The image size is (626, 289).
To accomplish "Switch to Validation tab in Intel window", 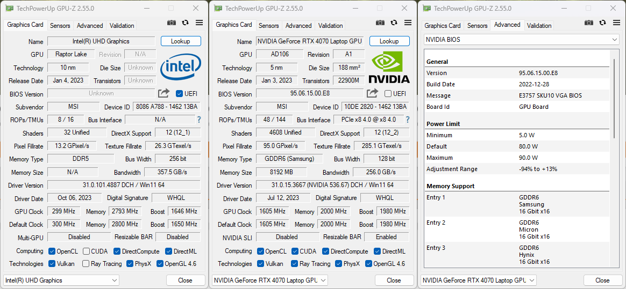I will click(x=122, y=26).
